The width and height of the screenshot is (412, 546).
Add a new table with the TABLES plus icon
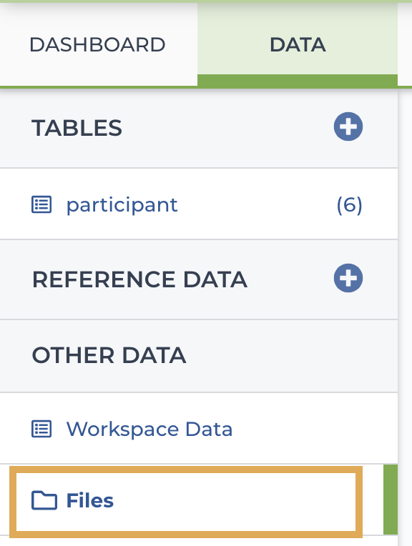pyautogui.click(x=348, y=126)
